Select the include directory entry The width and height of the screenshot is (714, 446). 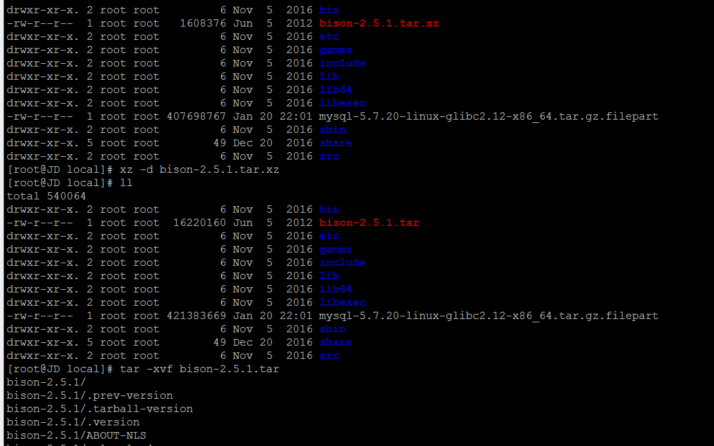(342, 62)
